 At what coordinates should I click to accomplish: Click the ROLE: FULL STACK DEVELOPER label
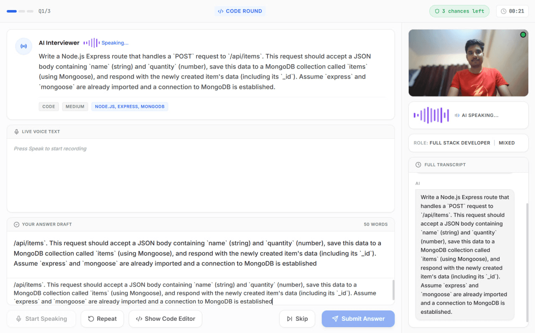(452, 143)
